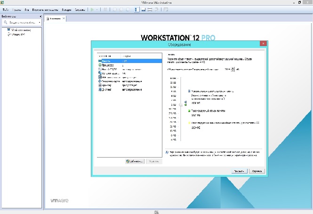Click the info icon beside the bottom note

[x=167, y=152]
